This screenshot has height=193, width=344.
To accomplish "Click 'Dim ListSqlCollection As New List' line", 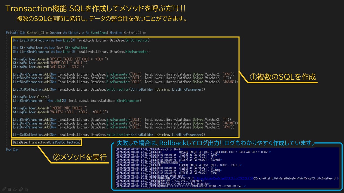I will pos(81,40).
